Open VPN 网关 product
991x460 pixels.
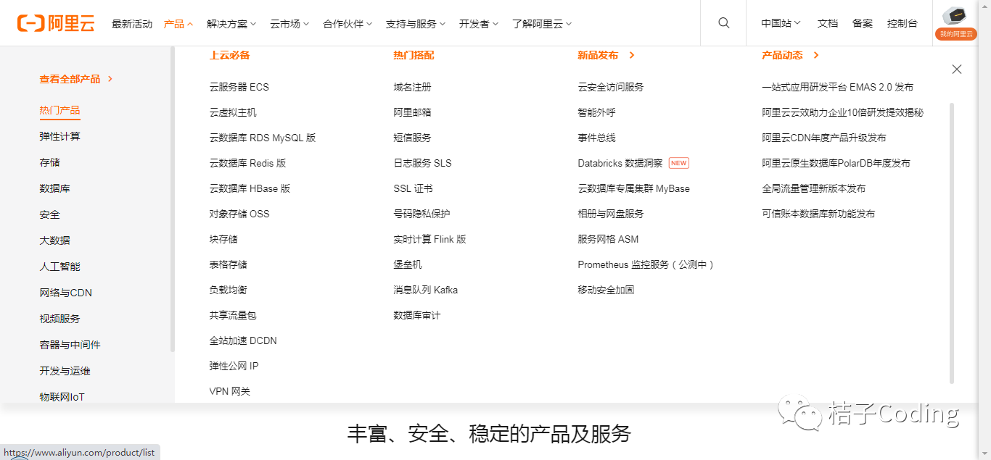(x=229, y=391)
